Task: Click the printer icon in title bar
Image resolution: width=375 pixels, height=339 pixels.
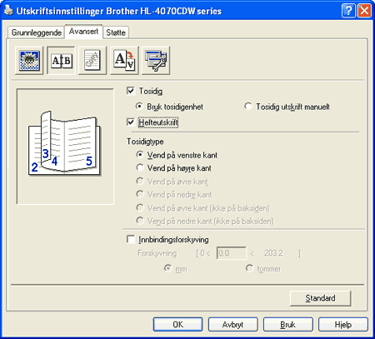Action: (x=8, y=11)
